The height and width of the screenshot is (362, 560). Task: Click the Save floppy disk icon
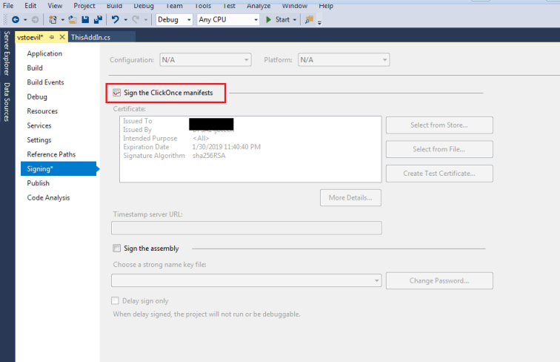[x=85, y=20]
